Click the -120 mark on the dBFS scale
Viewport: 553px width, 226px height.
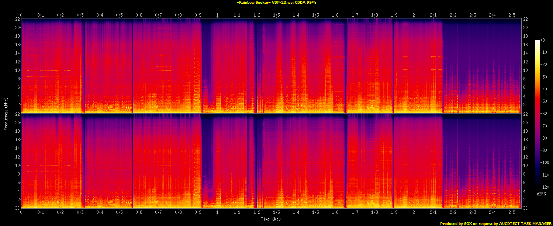(545, 187)
